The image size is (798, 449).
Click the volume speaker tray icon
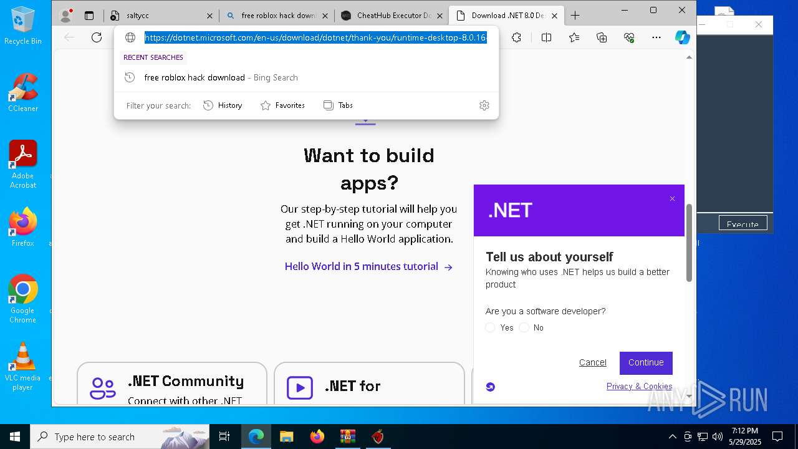pyautogui.click(x=717, y=437)
